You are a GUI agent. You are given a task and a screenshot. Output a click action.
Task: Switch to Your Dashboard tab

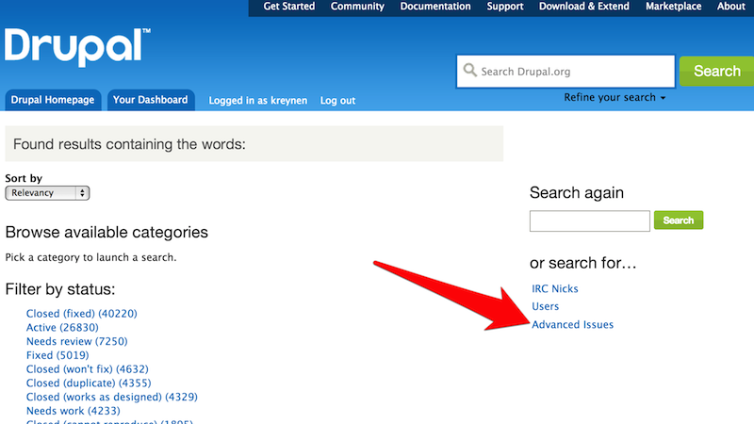[151, 100]
